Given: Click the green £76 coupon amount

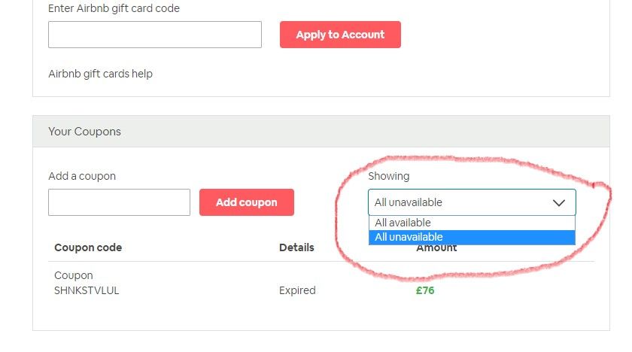Looking at the screenshot, I should (x=425, y=290).
